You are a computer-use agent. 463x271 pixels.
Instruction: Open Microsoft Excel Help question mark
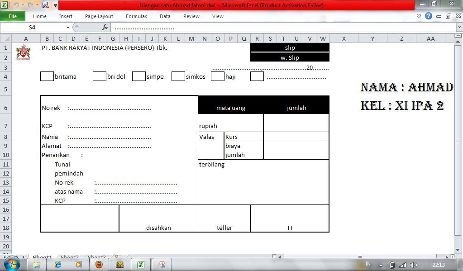pyautogui.click(x=429, y=16)
